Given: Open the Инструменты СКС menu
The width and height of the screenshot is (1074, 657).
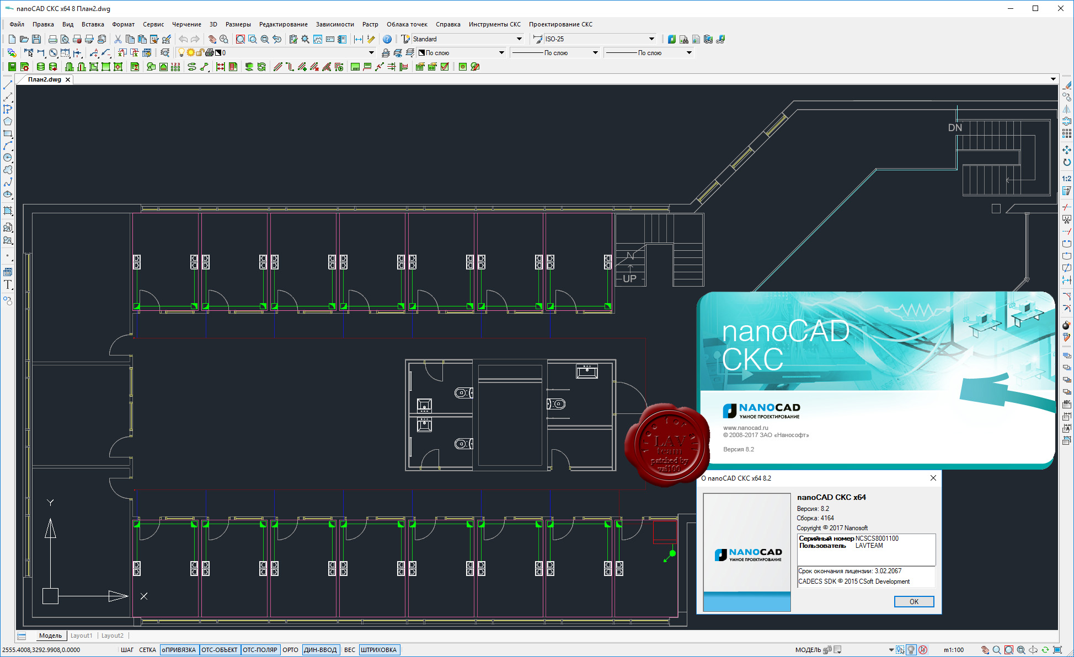Looking at the screenshot, I should click(x=495, y=24).
